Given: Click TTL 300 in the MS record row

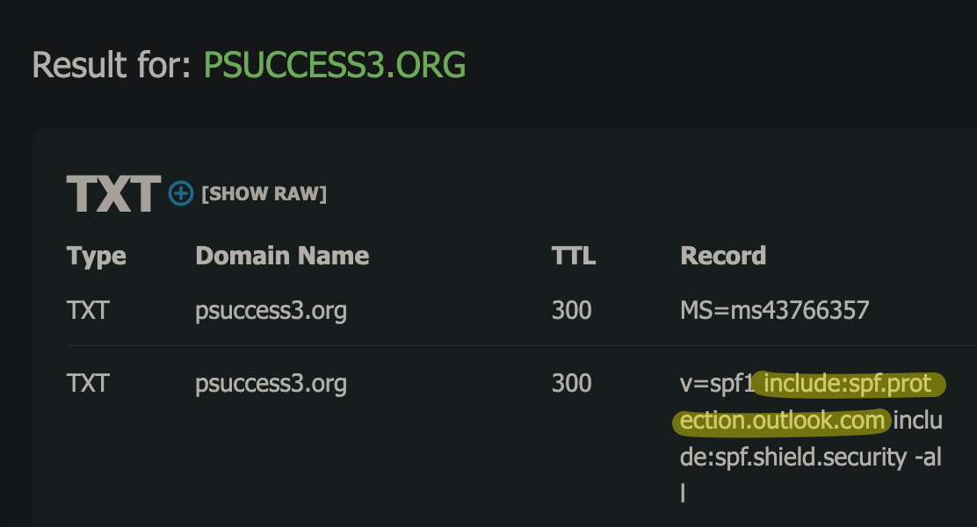Looking at the screenshot, I should click(571, 309).
